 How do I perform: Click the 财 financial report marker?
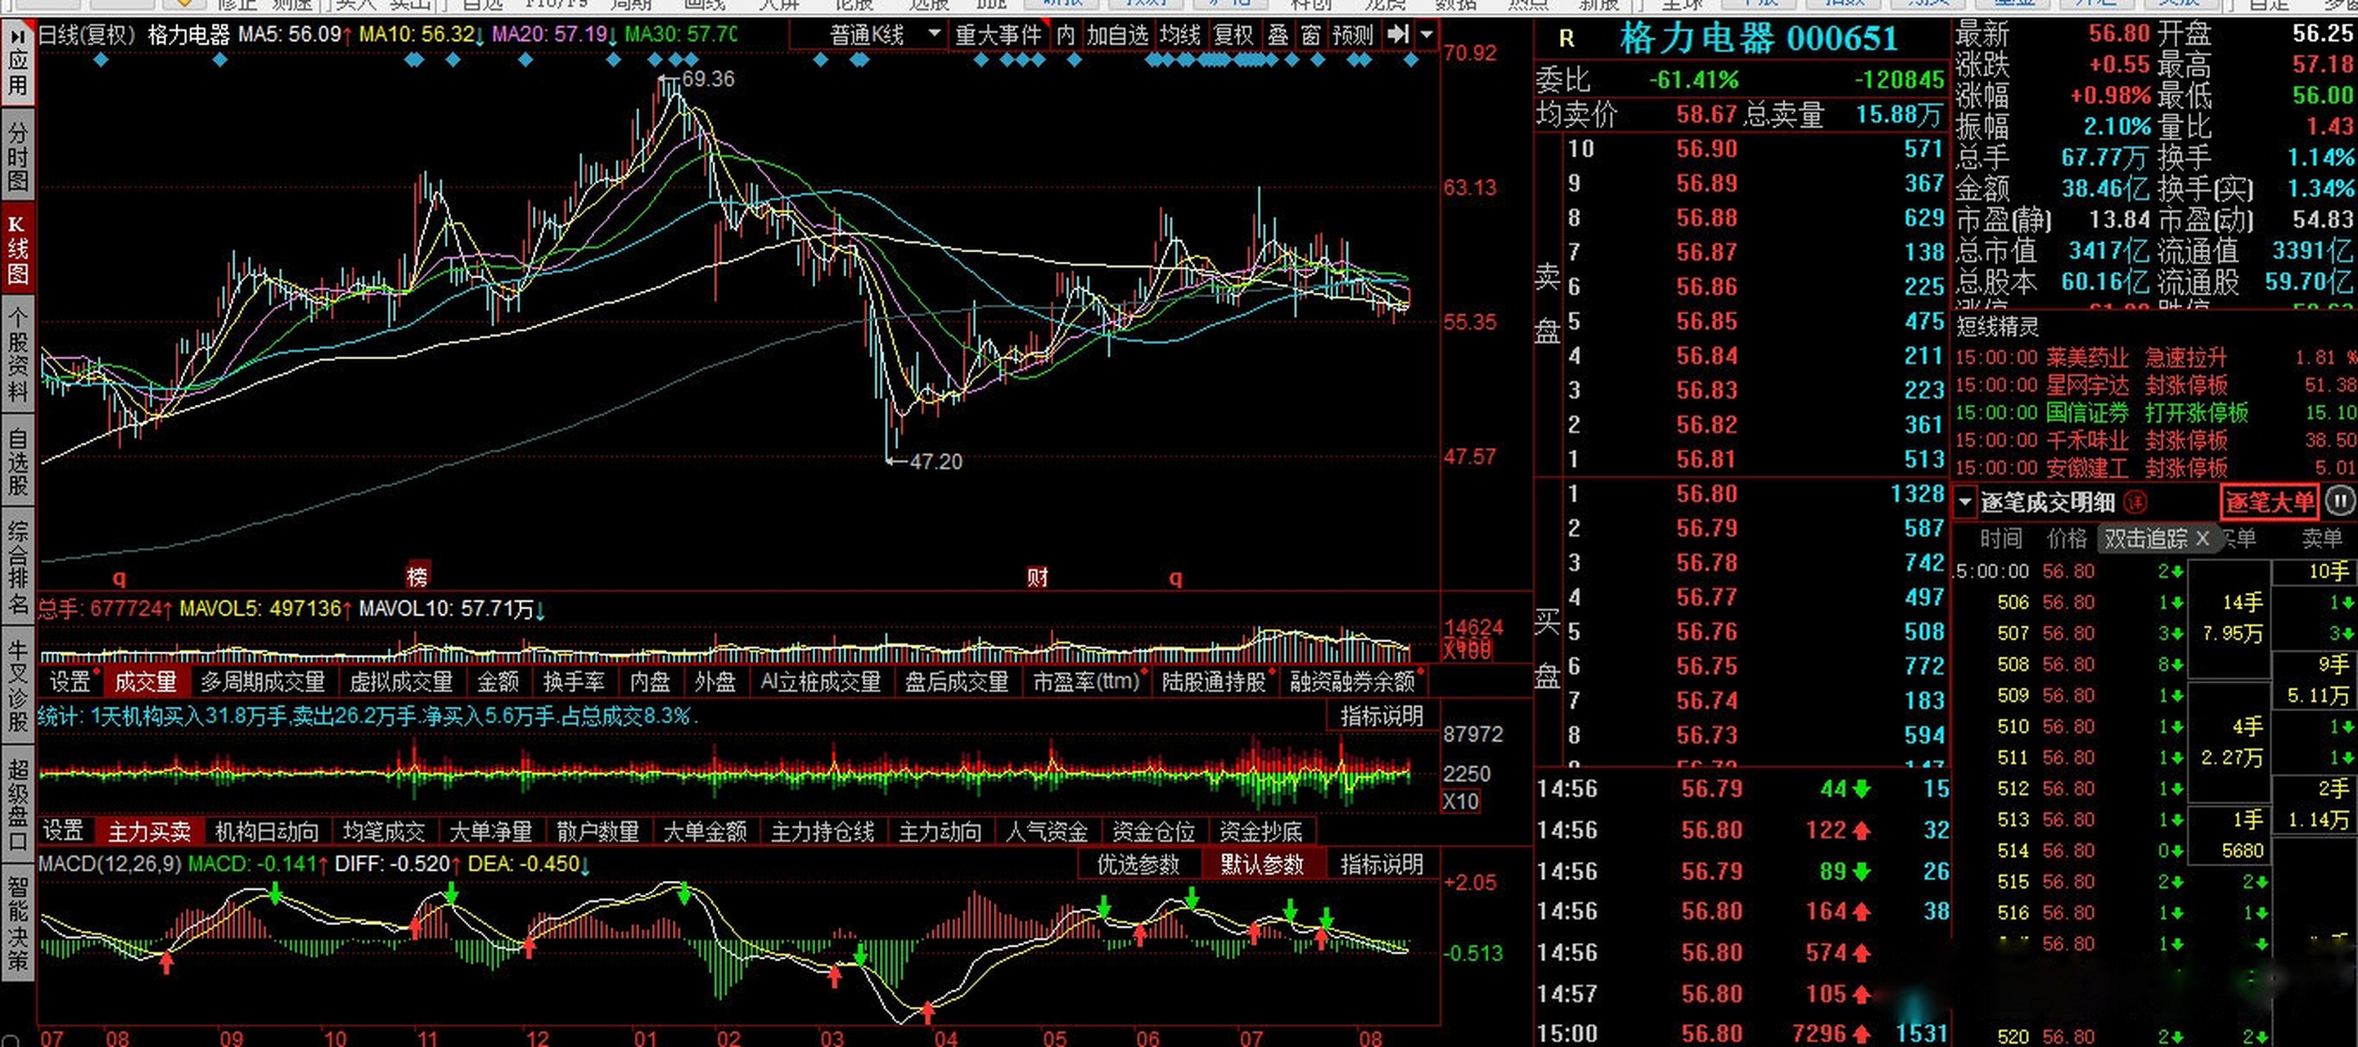(1037, 577)
